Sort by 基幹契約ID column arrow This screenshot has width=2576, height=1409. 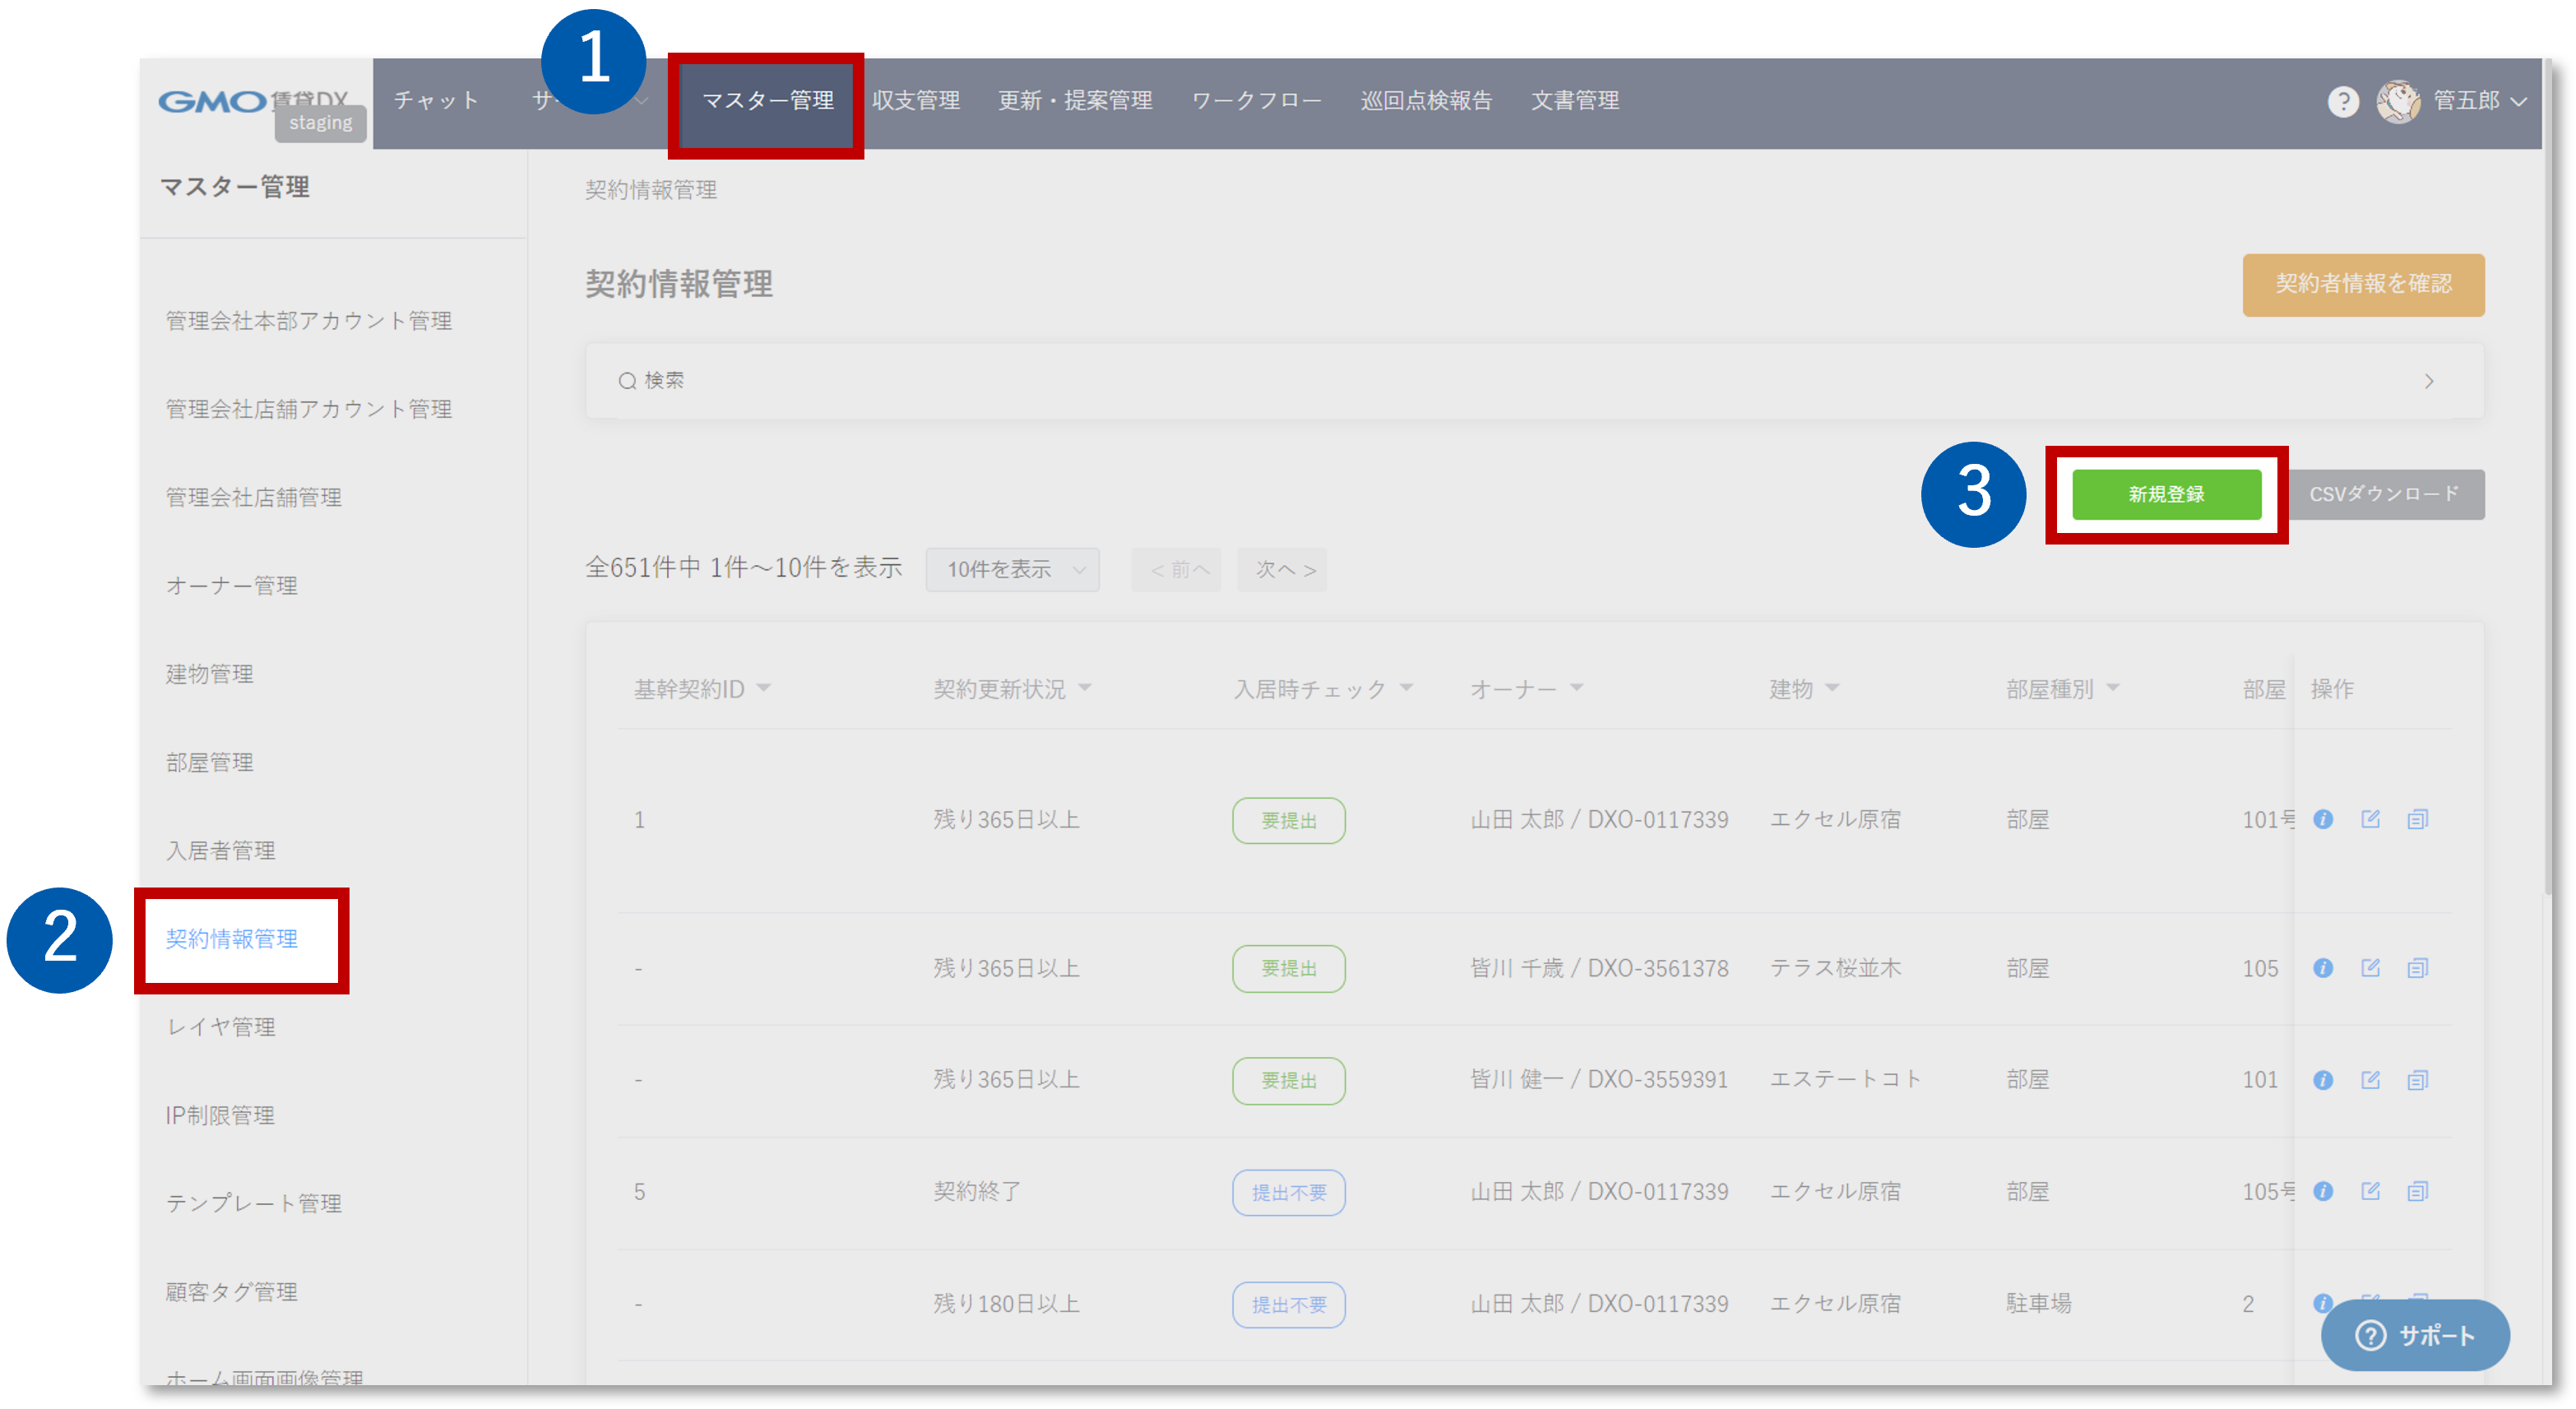(763, 688)
